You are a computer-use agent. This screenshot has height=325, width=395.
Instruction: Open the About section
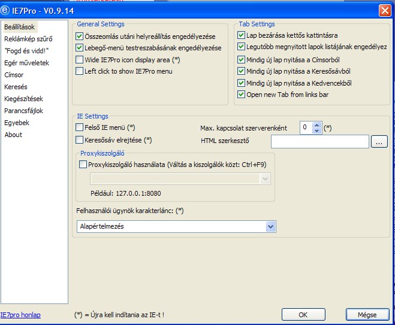13,135
